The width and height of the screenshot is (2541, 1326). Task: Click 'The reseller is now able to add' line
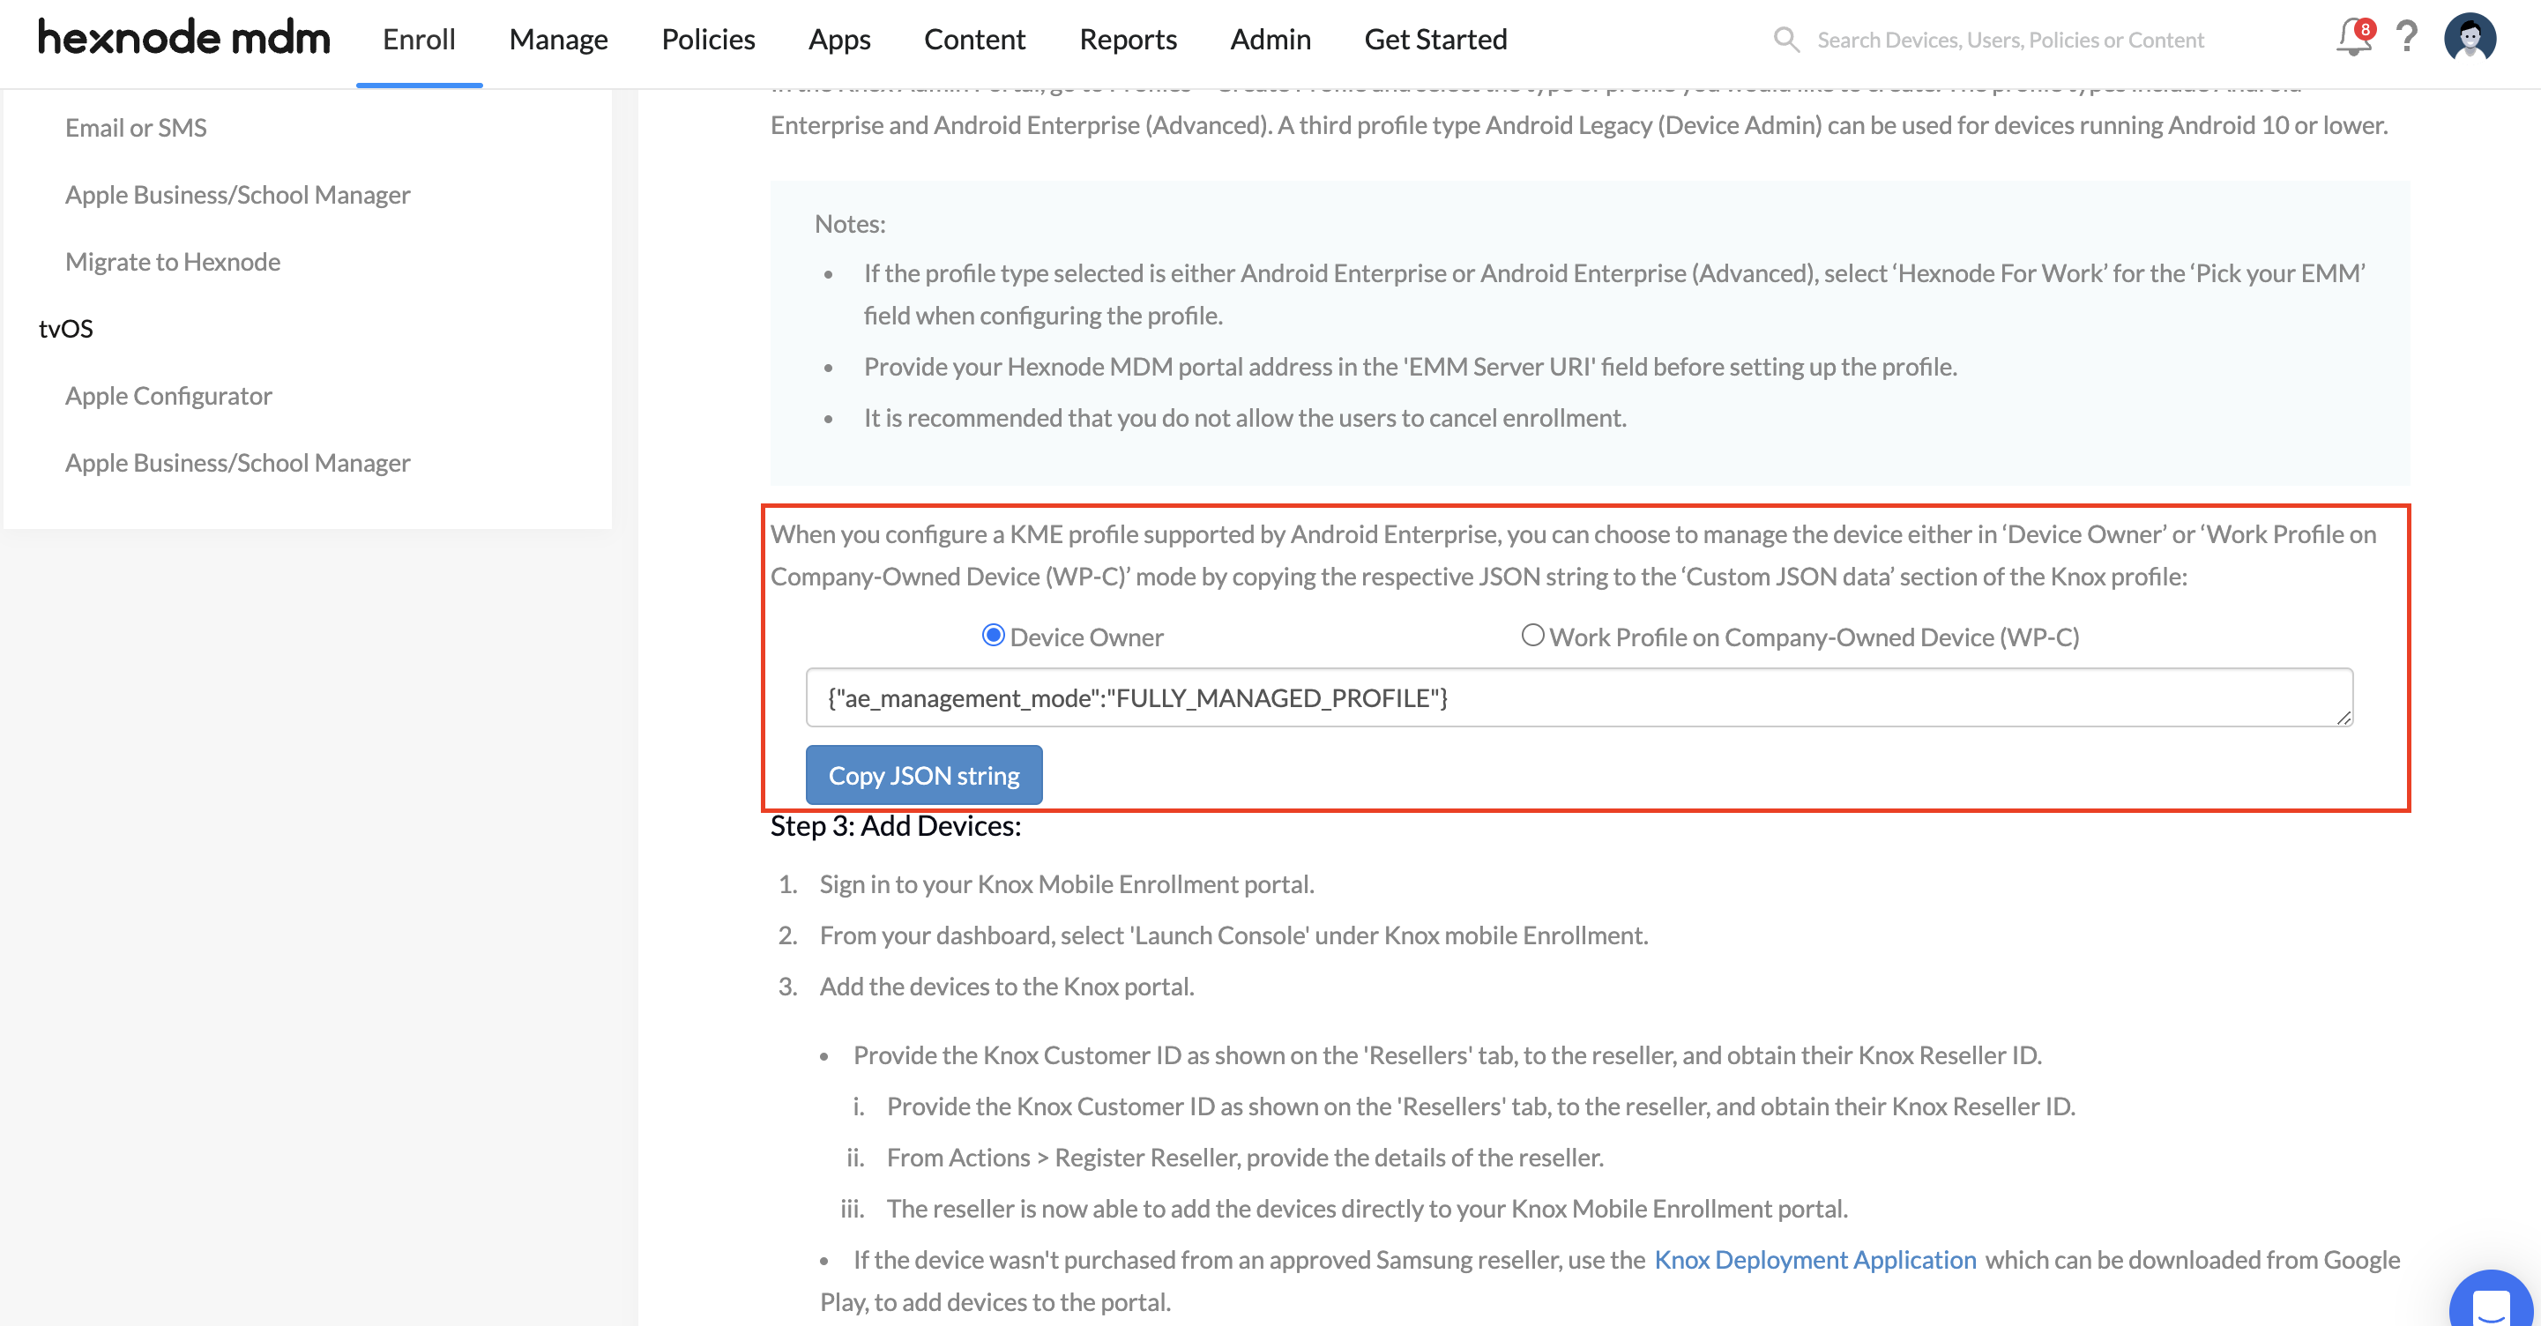point(1367,1210)
